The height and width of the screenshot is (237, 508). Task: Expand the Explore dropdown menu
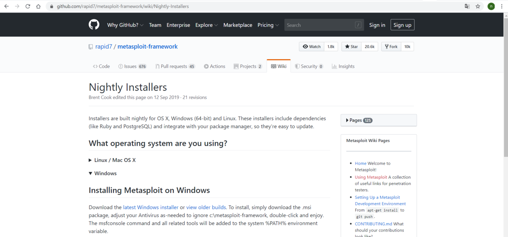tap(207, 25)
